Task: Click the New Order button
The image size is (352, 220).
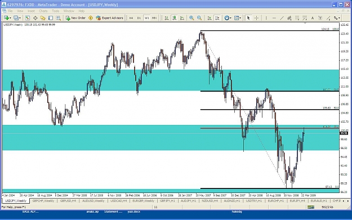Action: (x=75, y=18)
